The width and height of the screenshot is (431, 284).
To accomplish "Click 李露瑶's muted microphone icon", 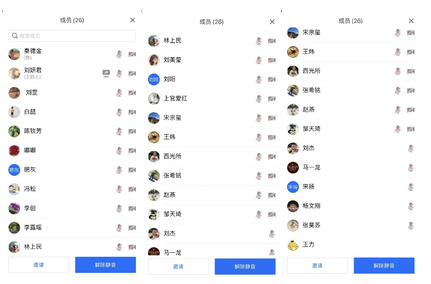I will 119,228.
